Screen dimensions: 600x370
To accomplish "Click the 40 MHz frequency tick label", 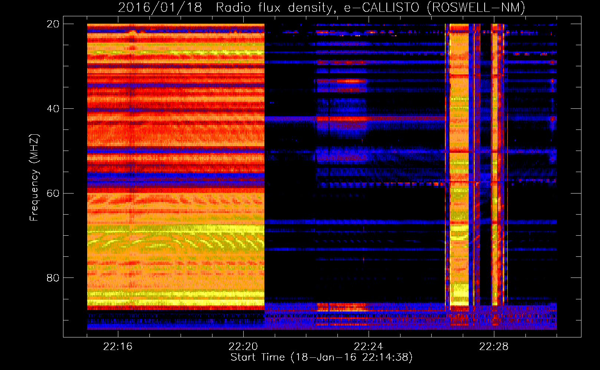I will pos(53,109).
